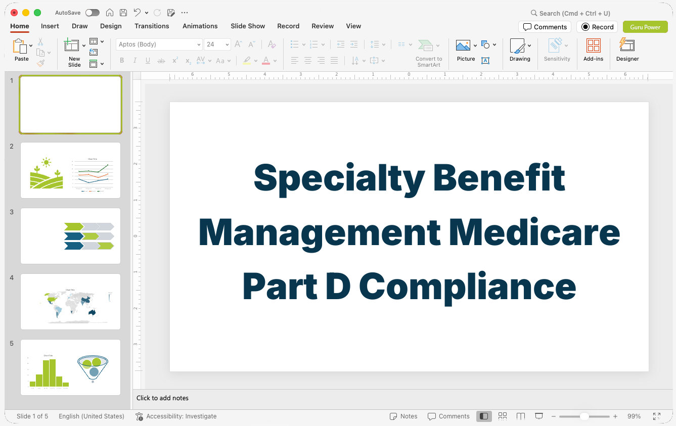
Task: Toggle Italic formatting
Action: (135, 61)
